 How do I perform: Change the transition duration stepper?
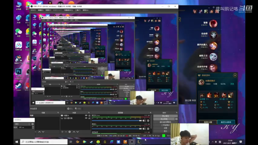tap(33, 127)
